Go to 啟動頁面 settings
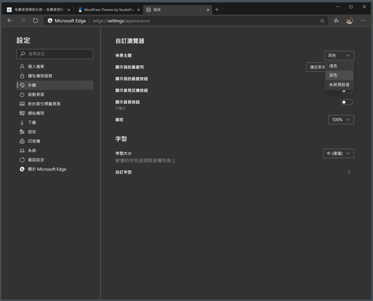 point(36,94)
